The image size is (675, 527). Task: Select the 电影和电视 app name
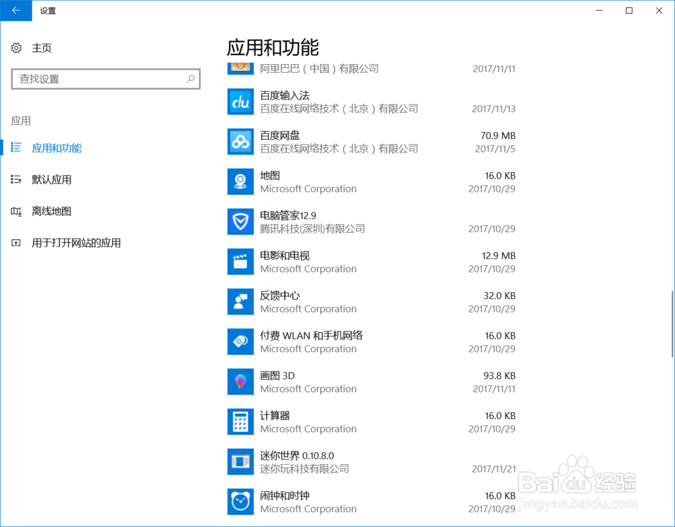coord(285,255)
